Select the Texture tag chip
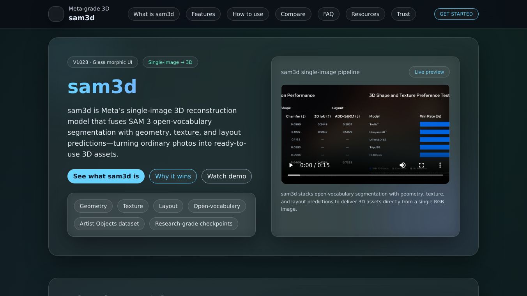The image size is (527, 296). click(133, 206)
